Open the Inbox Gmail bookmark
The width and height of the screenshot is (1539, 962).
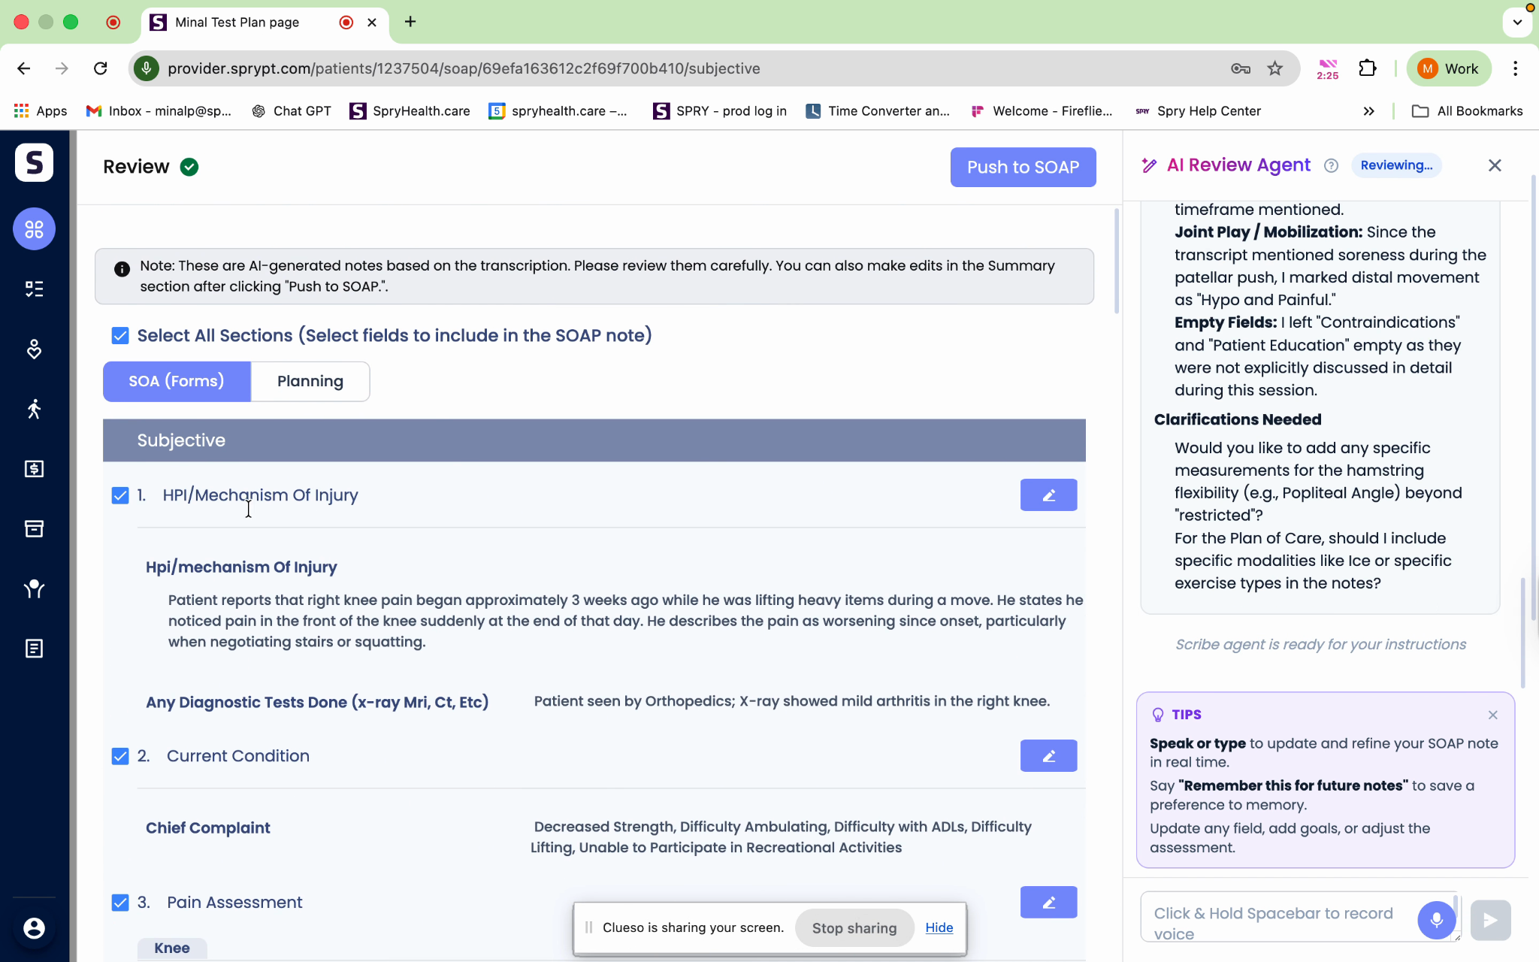click(x=159, y=111)
